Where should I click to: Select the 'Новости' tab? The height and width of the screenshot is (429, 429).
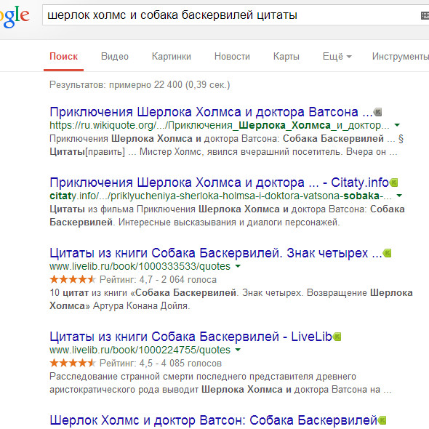(x=232, y=57)
